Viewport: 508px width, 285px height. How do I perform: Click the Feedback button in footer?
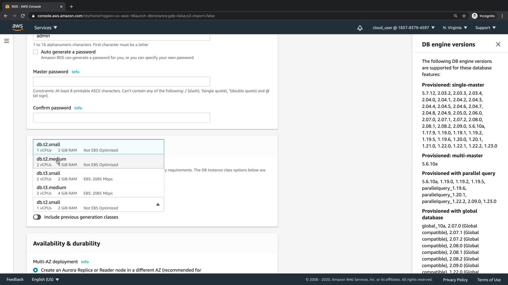coord(15,279)
